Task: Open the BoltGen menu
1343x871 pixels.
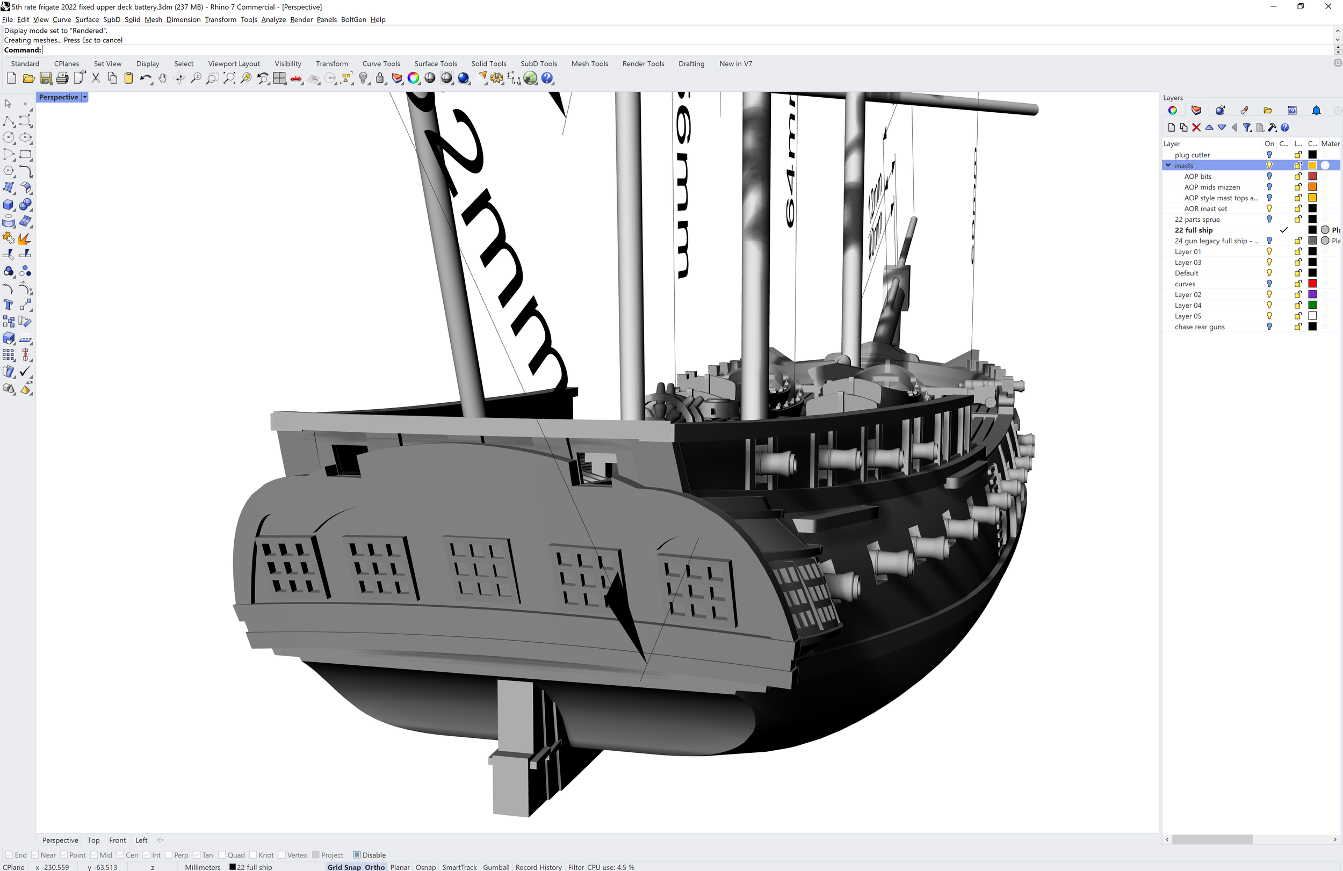Action: [x=353, y=19]
